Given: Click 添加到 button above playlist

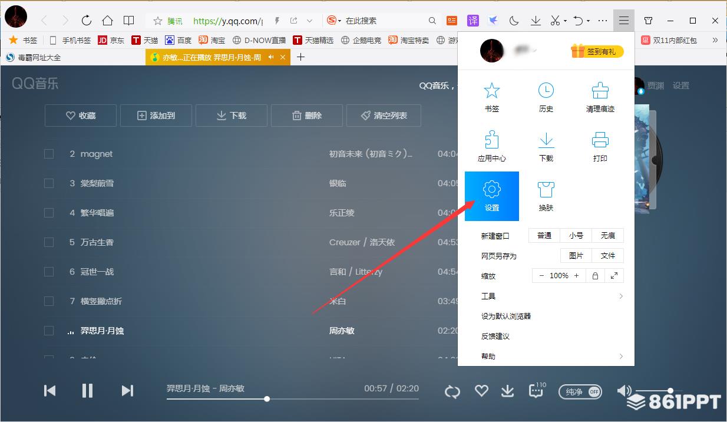Looking at the screenshot, I should [156, 116].
